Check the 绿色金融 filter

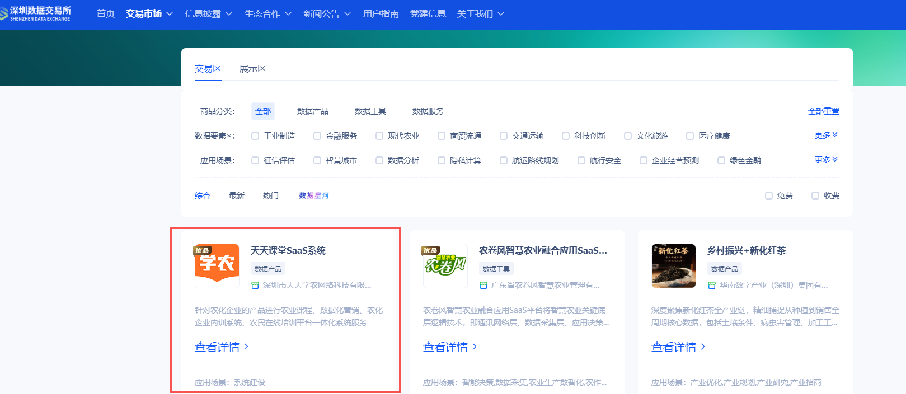(721, 160)
